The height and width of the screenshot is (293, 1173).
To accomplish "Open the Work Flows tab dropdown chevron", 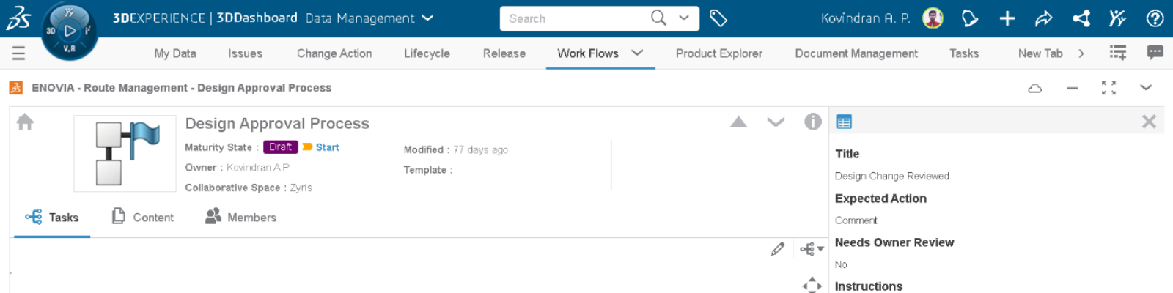I will point(637,53).
